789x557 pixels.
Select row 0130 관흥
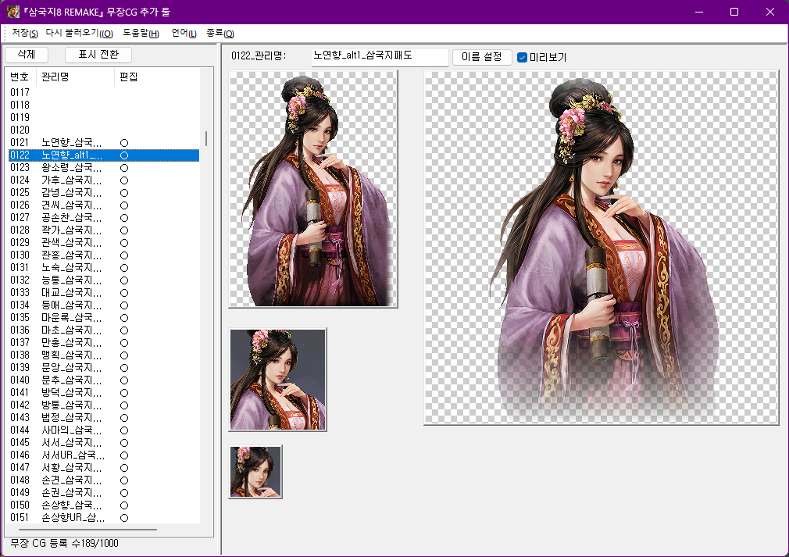pos(104,255)
